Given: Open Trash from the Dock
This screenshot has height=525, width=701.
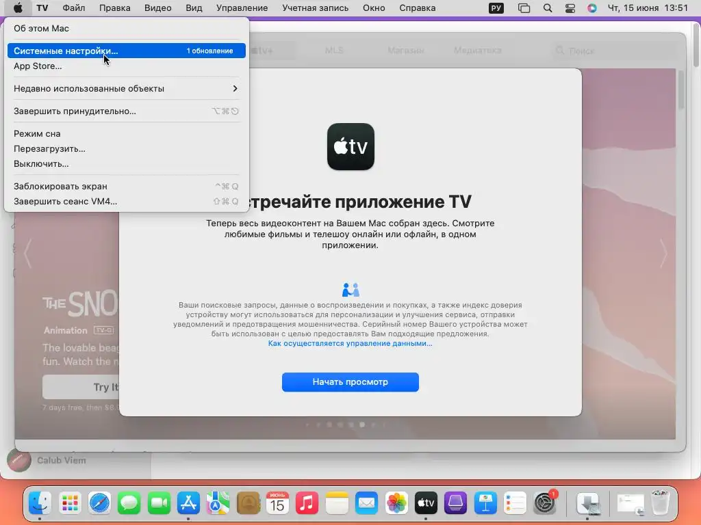Looking at the screenshot, I should click(661, 503).
